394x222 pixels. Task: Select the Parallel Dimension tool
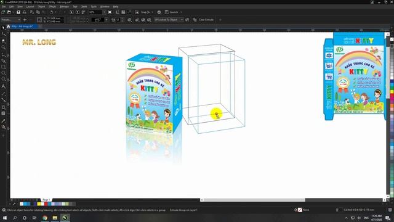(3, 93)
